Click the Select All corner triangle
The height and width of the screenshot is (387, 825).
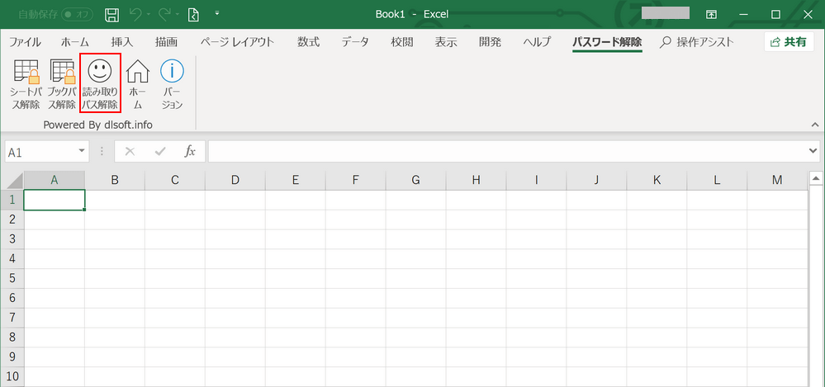(13, 180)
